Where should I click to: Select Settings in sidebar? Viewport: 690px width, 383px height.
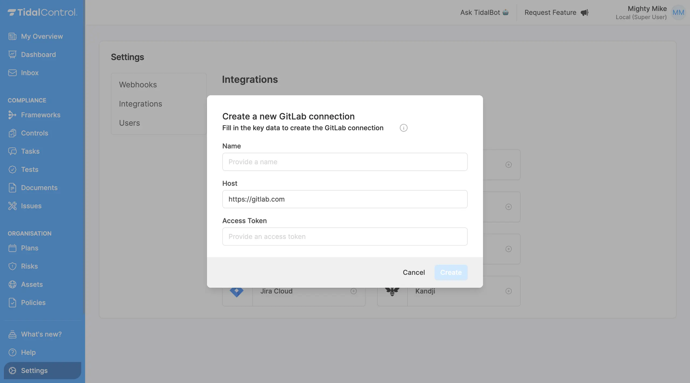pyautogui.click(x=42, y=371)
